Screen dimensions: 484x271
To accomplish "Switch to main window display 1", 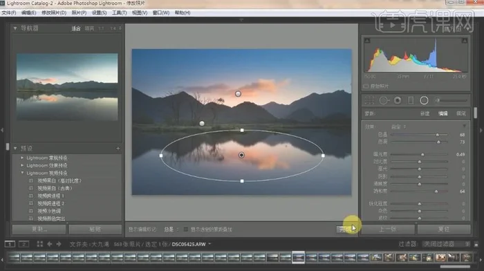I will tap(10, 244).
